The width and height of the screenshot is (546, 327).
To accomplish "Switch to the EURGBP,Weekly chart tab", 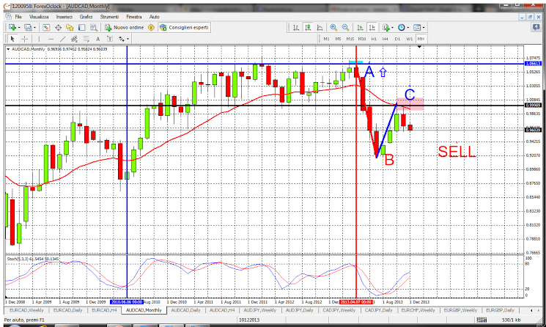I will tap(461, 310).
